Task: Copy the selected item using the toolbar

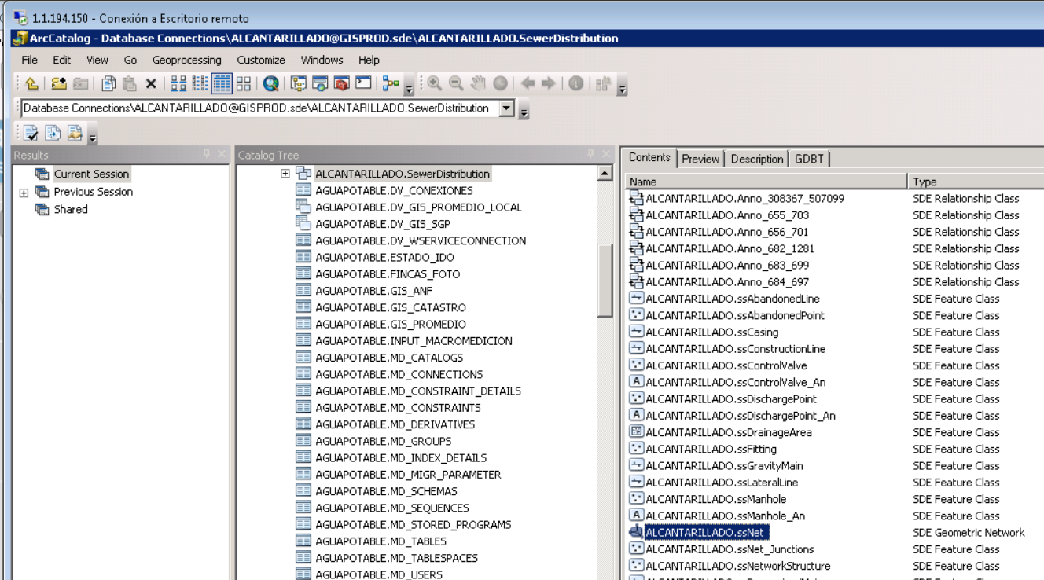Action: pyautogui.click(x=109, y=83)
